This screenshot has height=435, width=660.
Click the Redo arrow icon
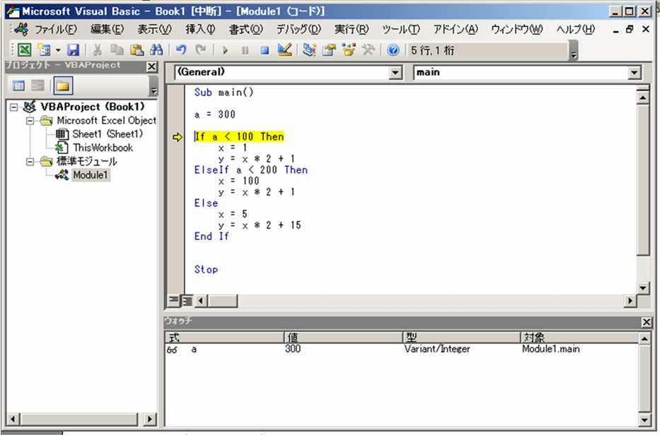[x=201, y=50]
